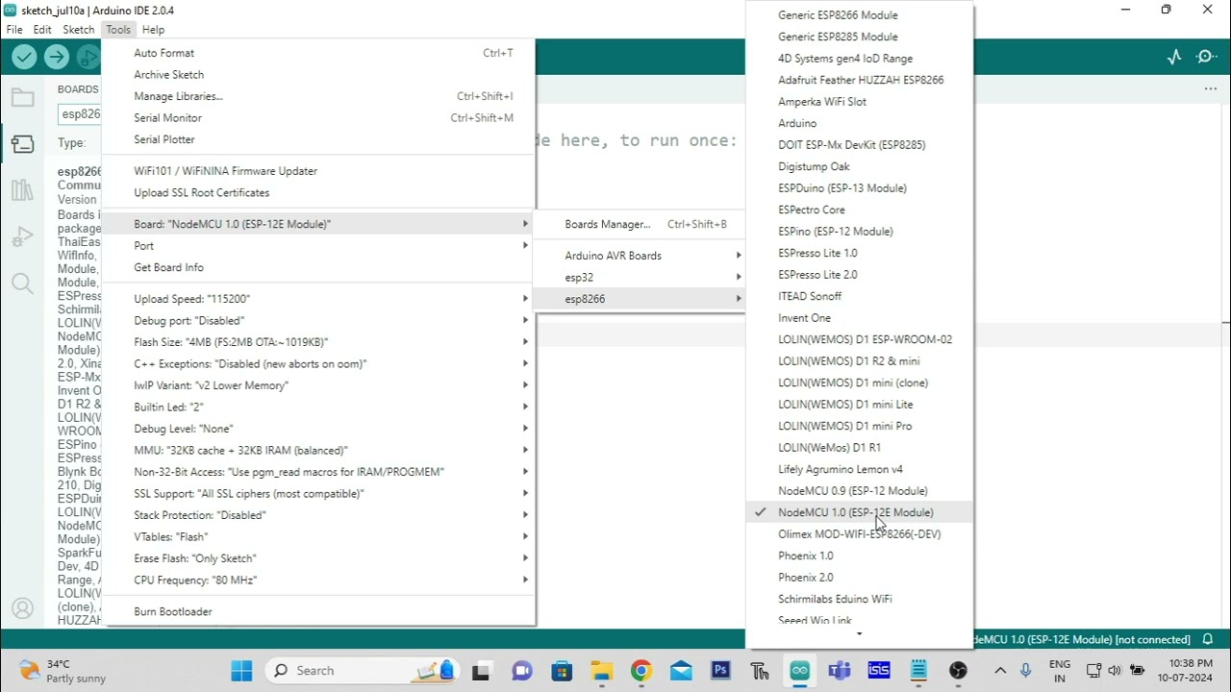1231x692 pixels.
Task: Open the File menu
Action: tap(14, 30)
